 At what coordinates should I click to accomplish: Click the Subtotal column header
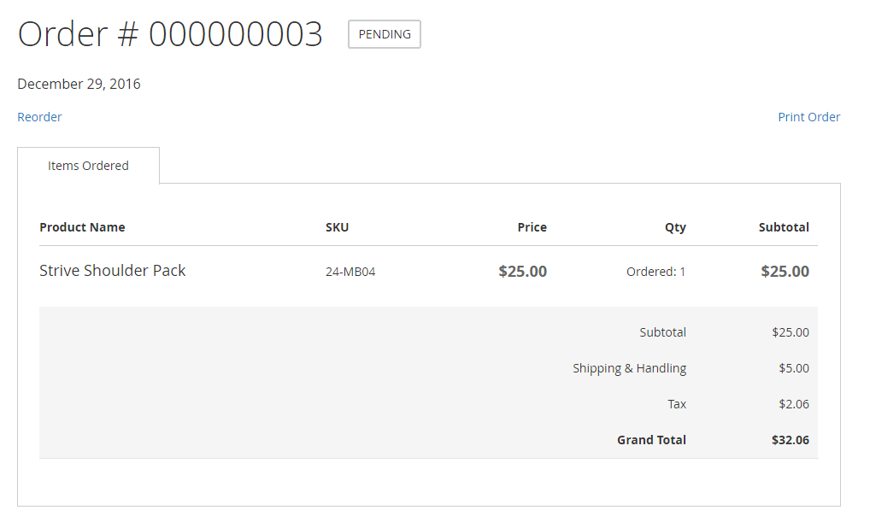784,227
